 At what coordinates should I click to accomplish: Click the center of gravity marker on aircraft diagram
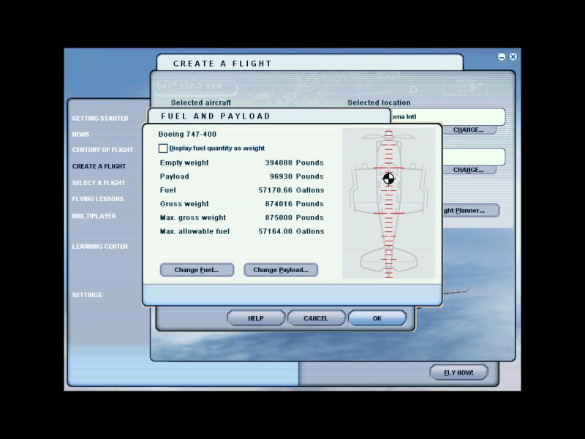pyautogui.click(x=388, y=178)
